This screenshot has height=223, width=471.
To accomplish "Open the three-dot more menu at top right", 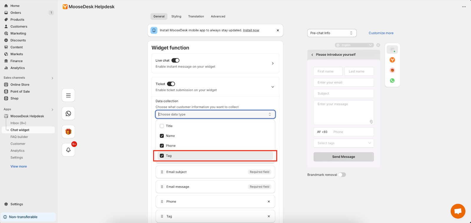I will [464, 7].
